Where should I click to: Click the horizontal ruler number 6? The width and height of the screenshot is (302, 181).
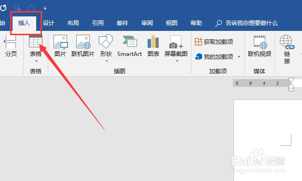point(250,84)
